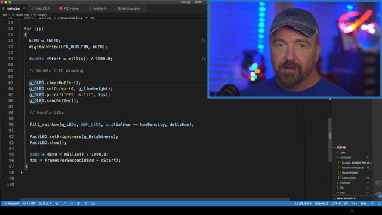Open the PIO Home tab
The image size is (382, 215).
[x=69, y=8]
